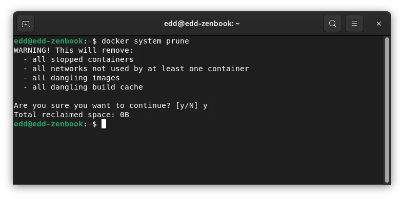Click the vertical scrollbar on the right
The width and height of the screenshot is (404, 199).
(x=387, y=110)
